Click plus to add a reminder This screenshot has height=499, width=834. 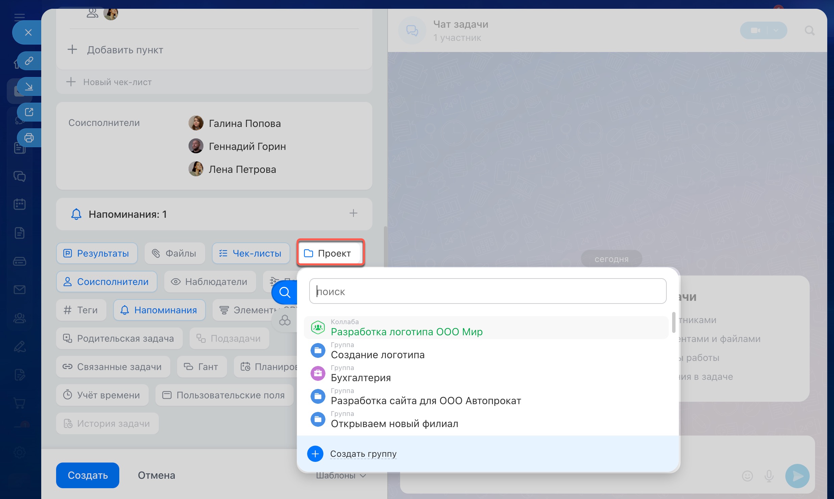coord(353,213)
